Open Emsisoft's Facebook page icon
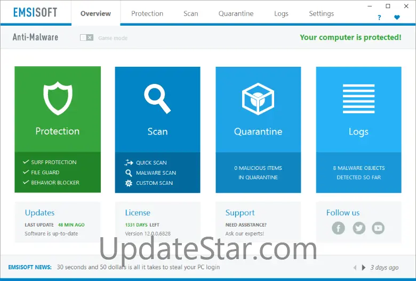This screenshot has width=416, height=281. point(338,228)
